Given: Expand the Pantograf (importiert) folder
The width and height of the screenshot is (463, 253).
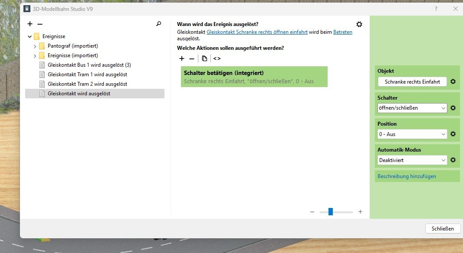Looking at the screenshot, I should click(35, 46).
